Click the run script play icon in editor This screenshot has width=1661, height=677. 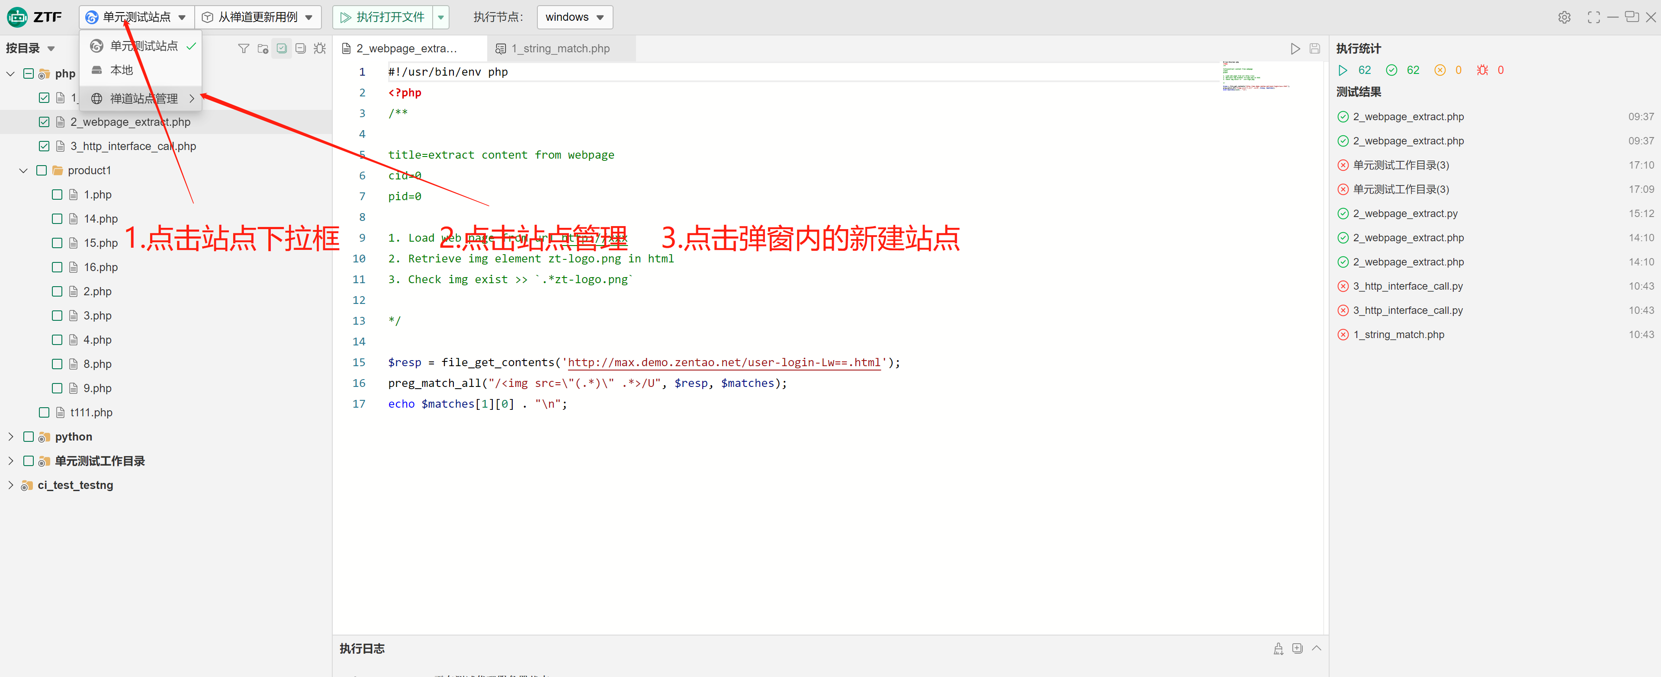pyautogui.click(x=1295, y=48)
